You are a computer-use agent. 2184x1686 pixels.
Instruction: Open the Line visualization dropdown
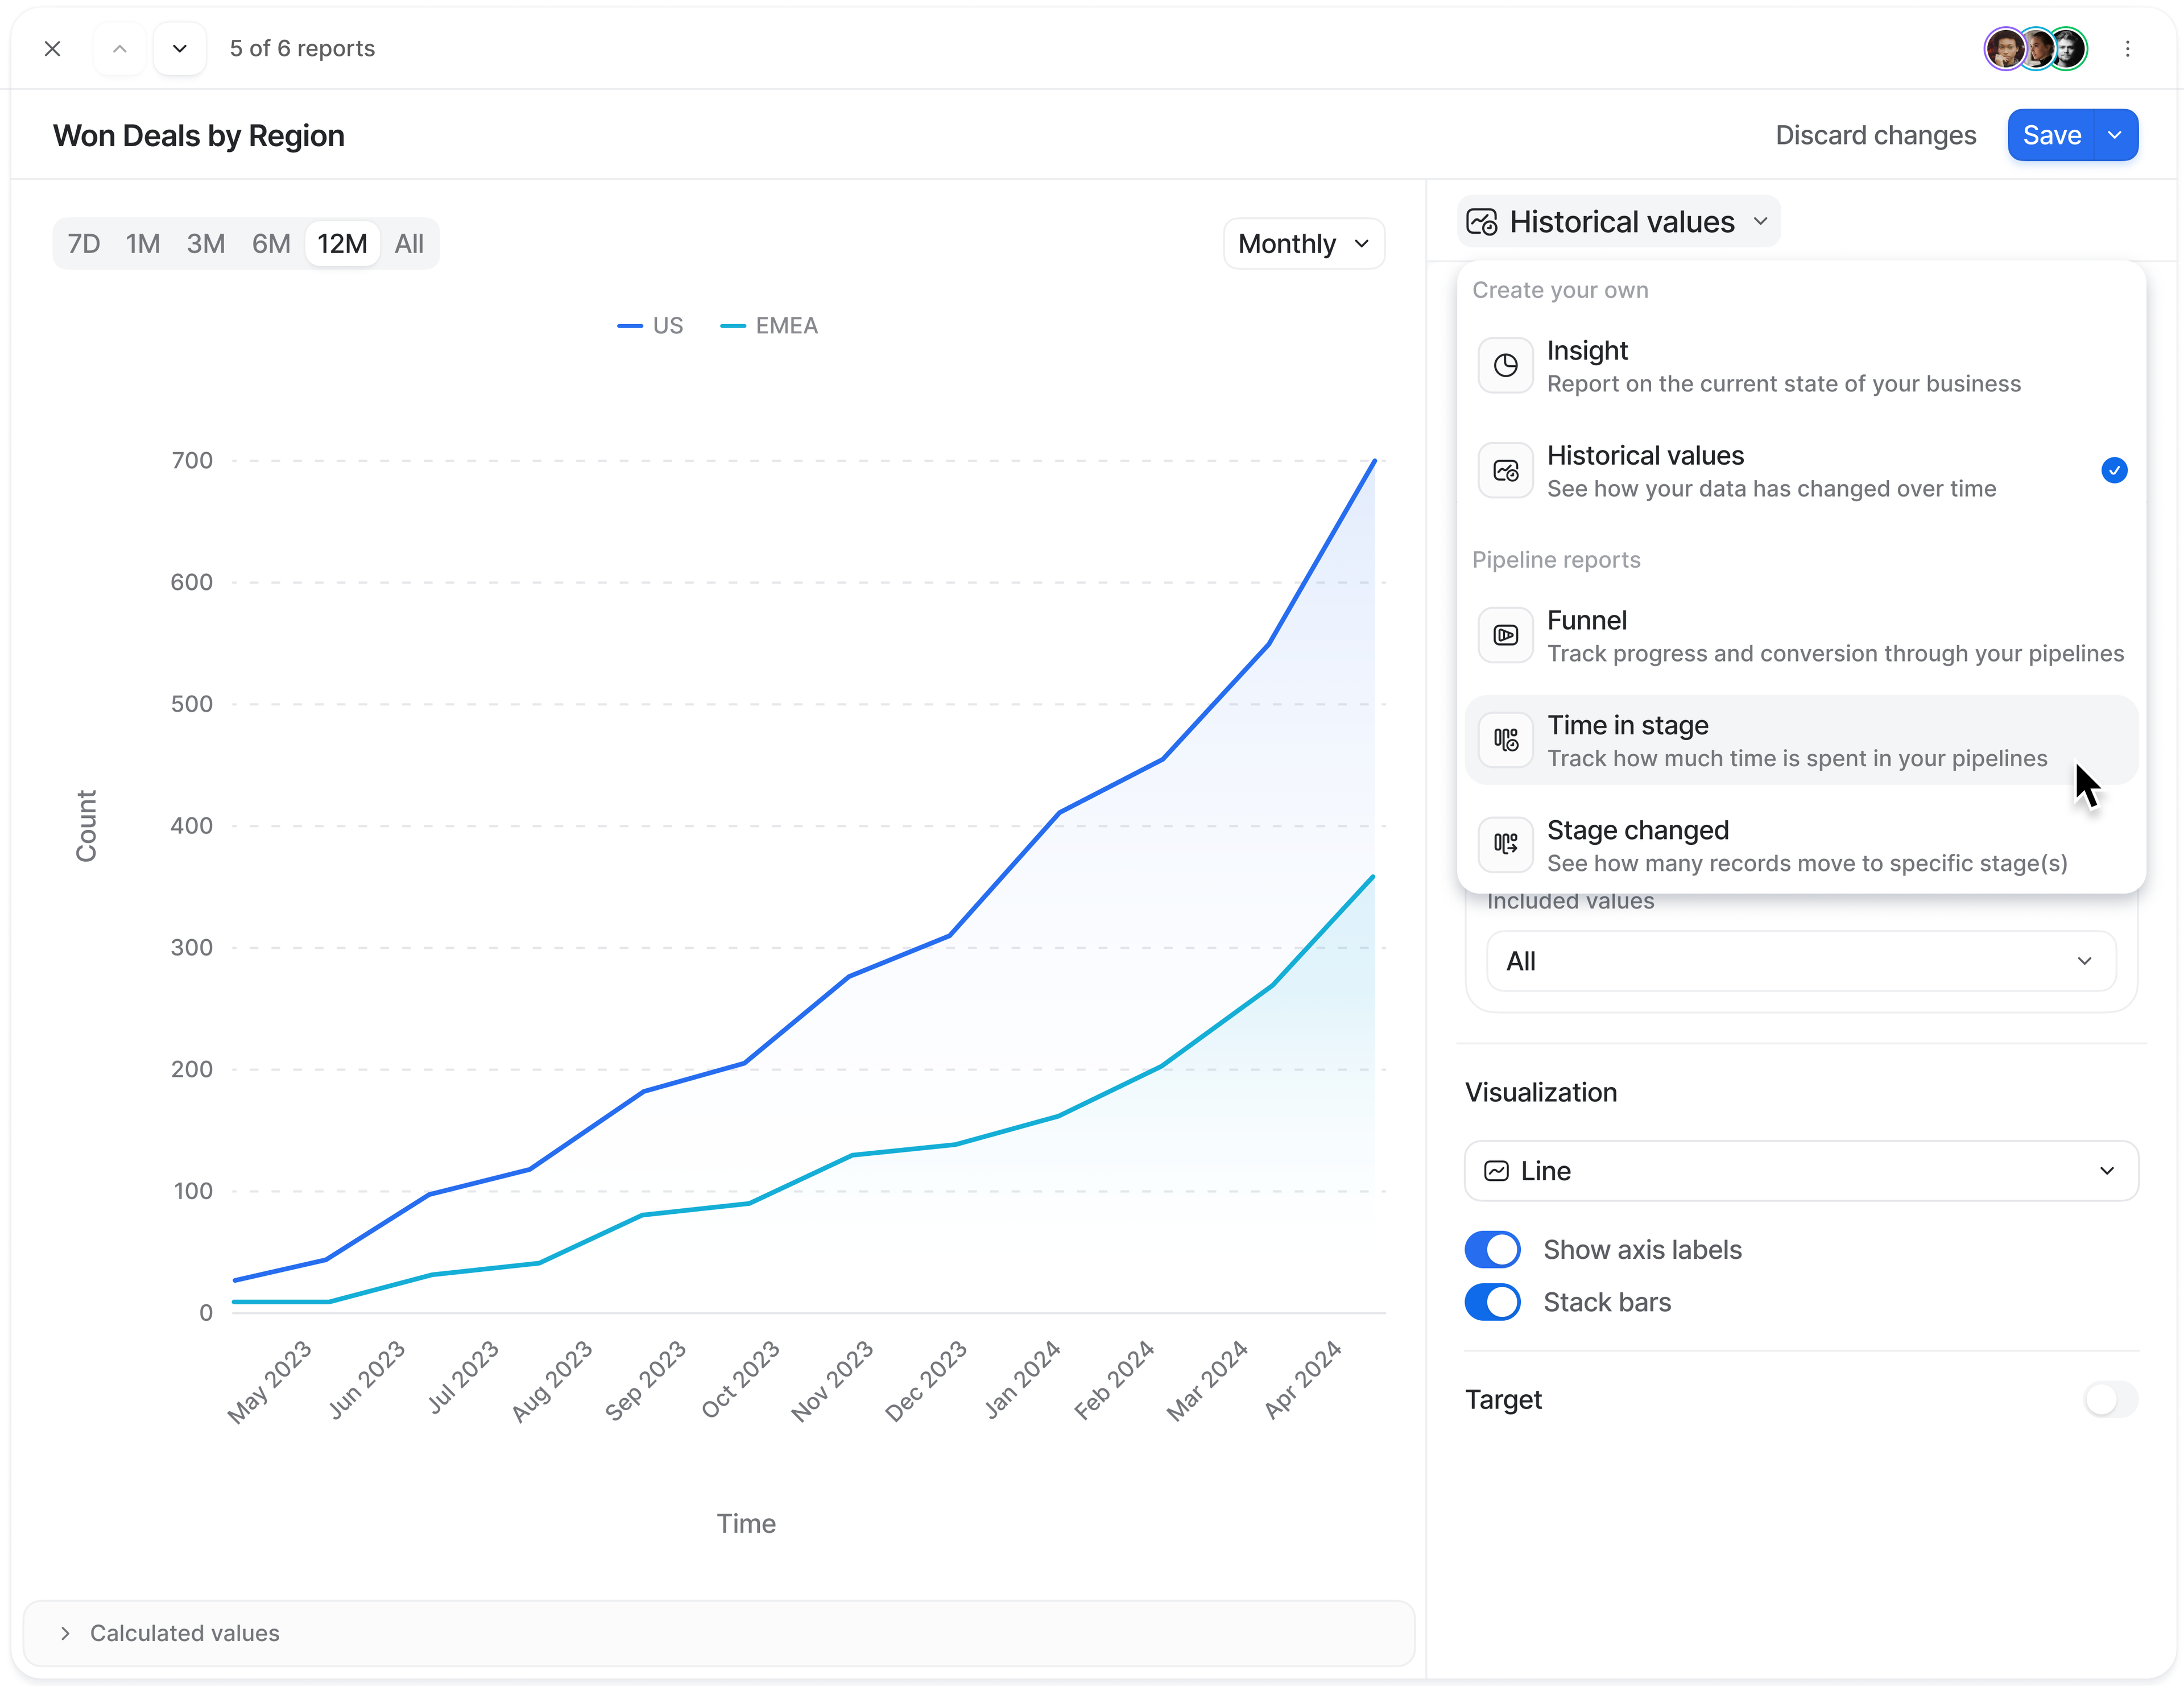(x=1800, y=1171)
